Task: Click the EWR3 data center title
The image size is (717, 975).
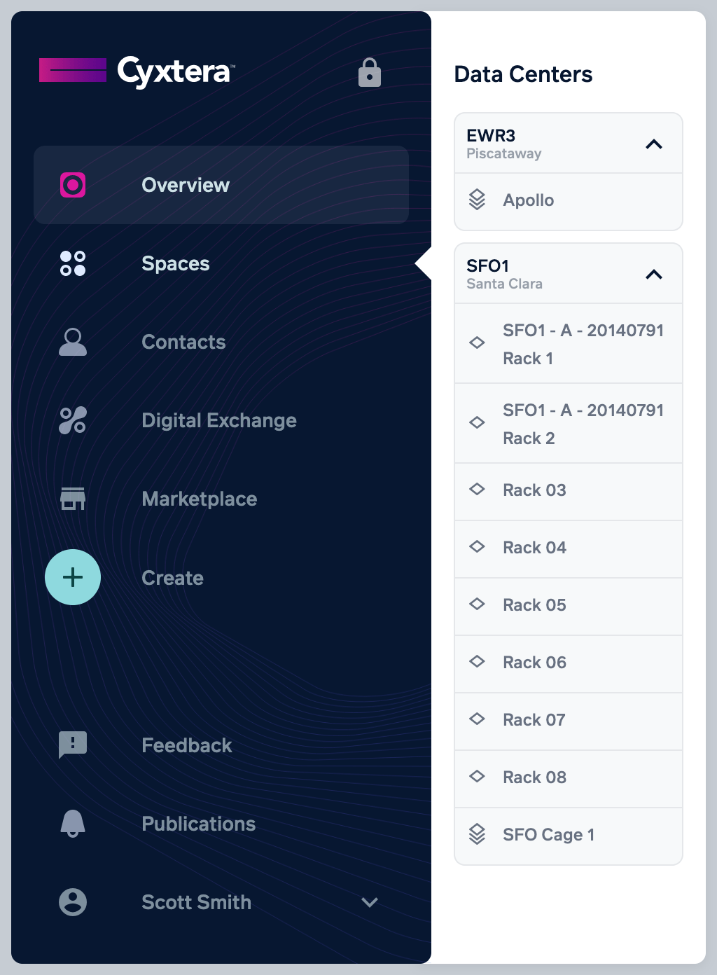Action: [x=491, y=135]
